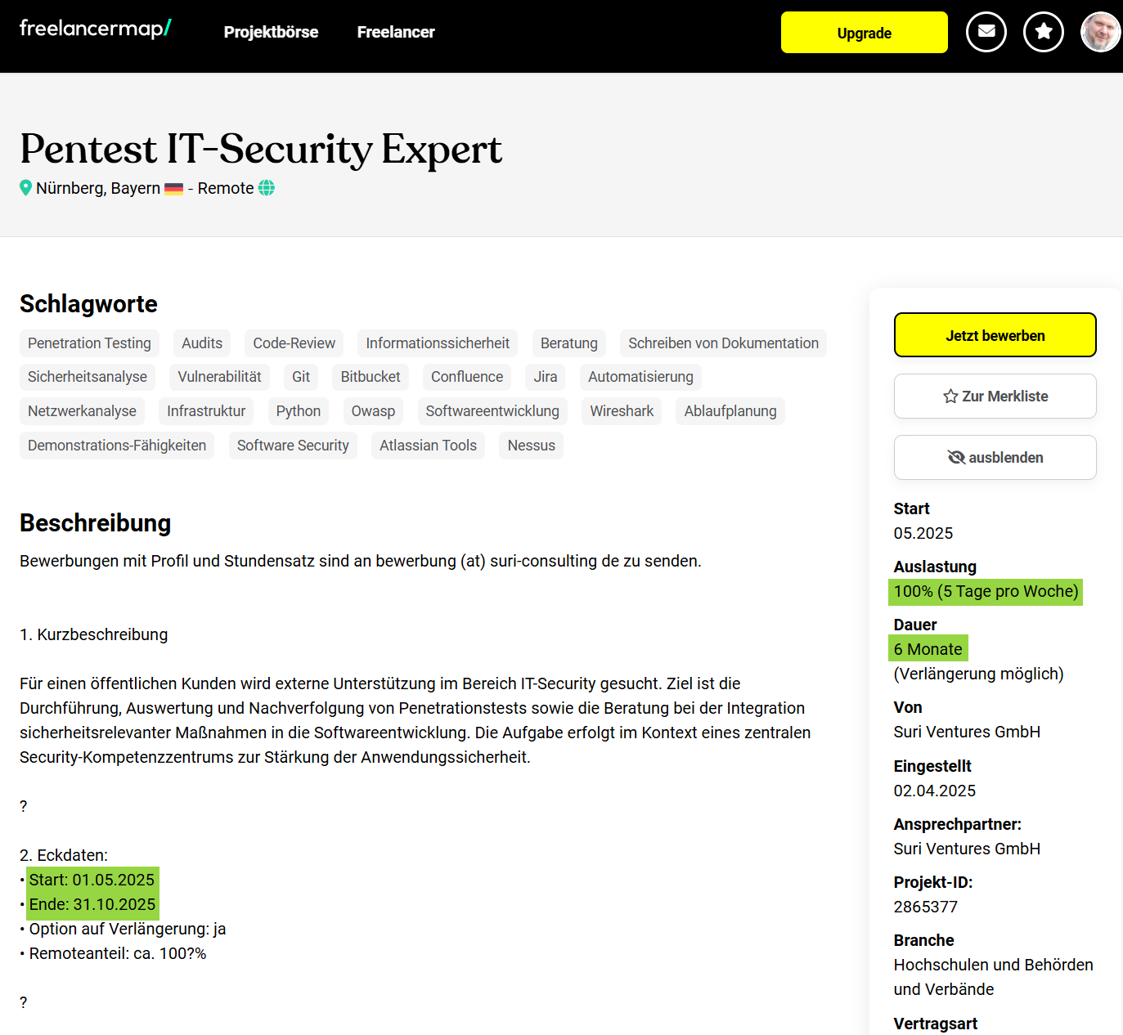Open the user profile avatar

1100,32
